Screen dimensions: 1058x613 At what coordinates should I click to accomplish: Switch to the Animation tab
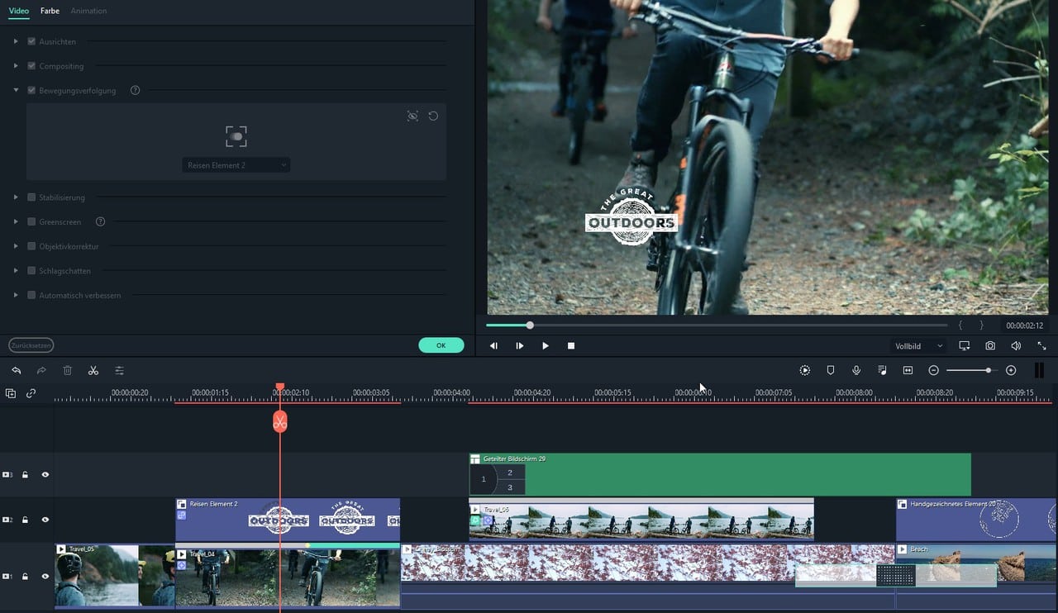(88, 11)
